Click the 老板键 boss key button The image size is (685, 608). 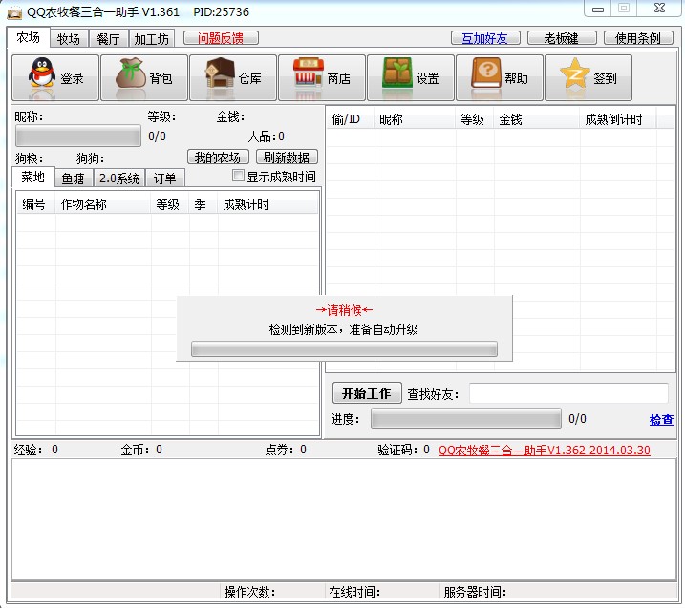pyautogui.click(x=562, y=38)
